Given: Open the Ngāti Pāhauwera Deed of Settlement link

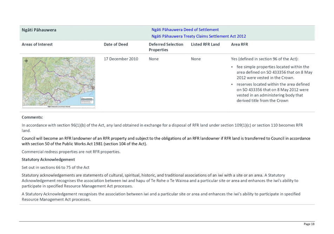Looking at the screenshot, I should click(185, 29).
